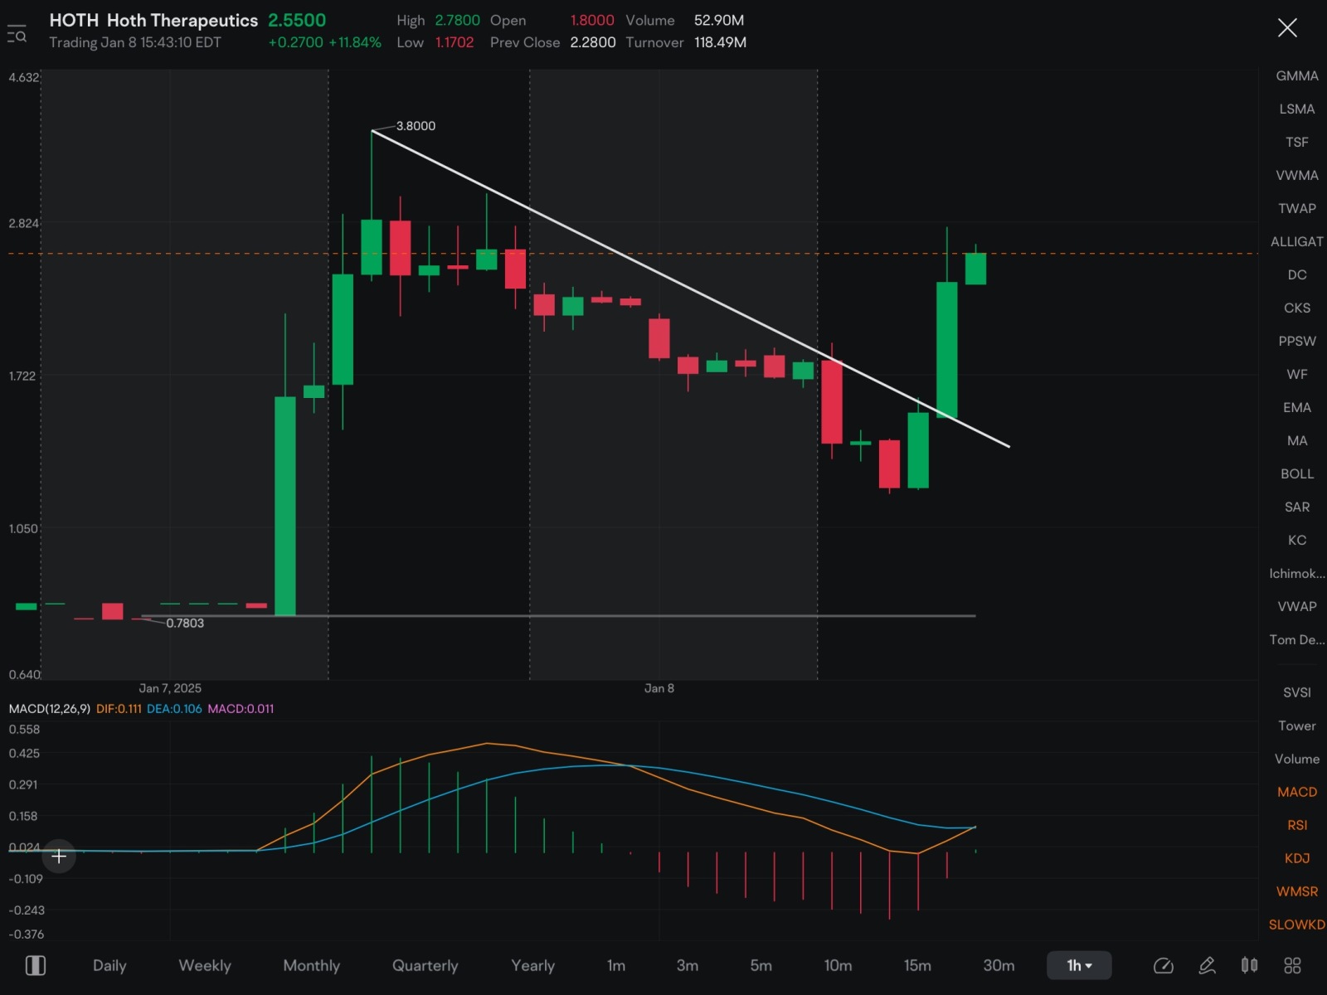Tap the Turnover 118.49M value
The image size is (1327, 995).
pyautogui.click(x=720, y=42)
